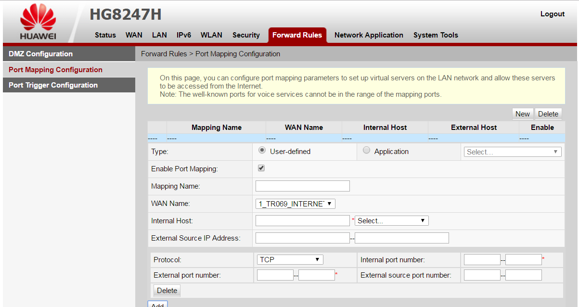Open the WAN Name dropdown
This screenshot has height=307, width=579.
click(295, 204)
